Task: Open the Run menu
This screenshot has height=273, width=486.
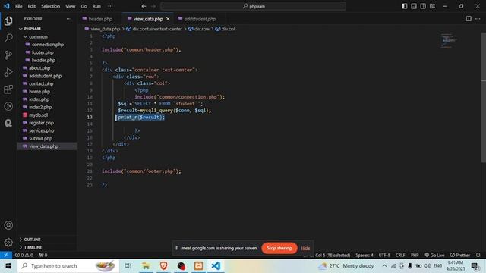Action: click(96, 6)
